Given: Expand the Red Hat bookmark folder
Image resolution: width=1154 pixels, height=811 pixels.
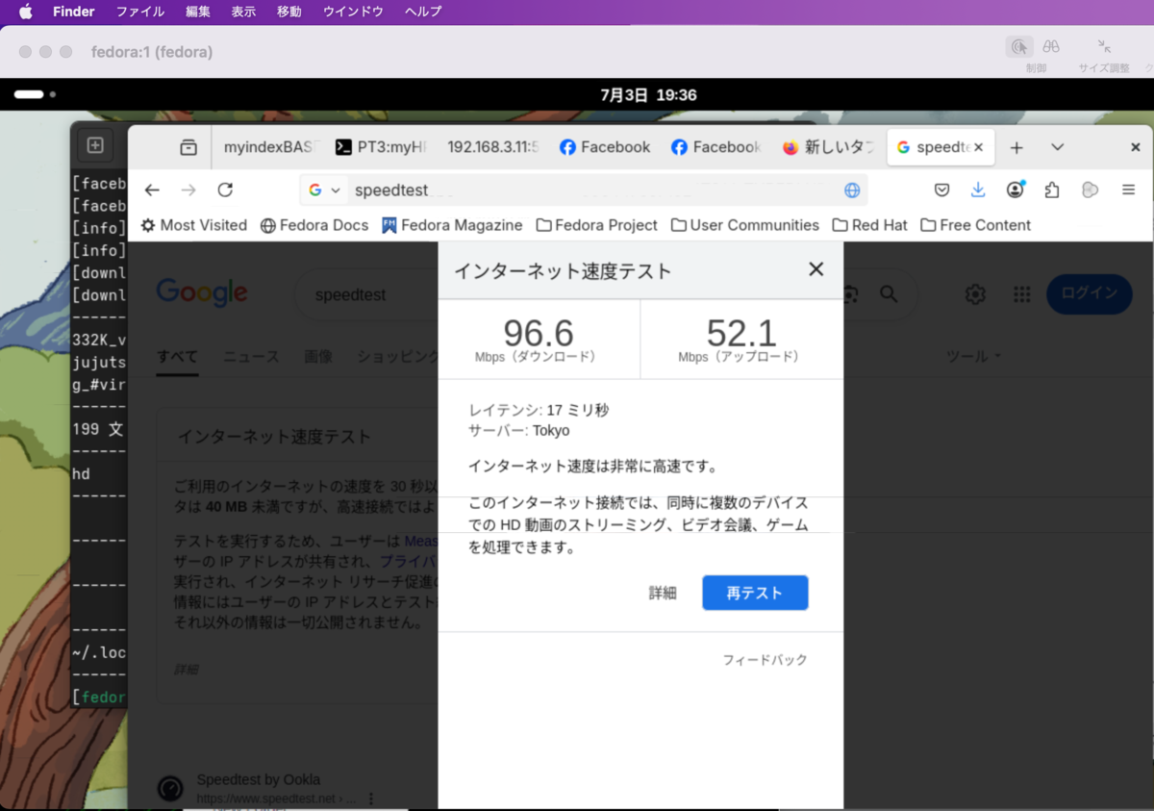Looking at the screenshot, I should pos(869,225).
